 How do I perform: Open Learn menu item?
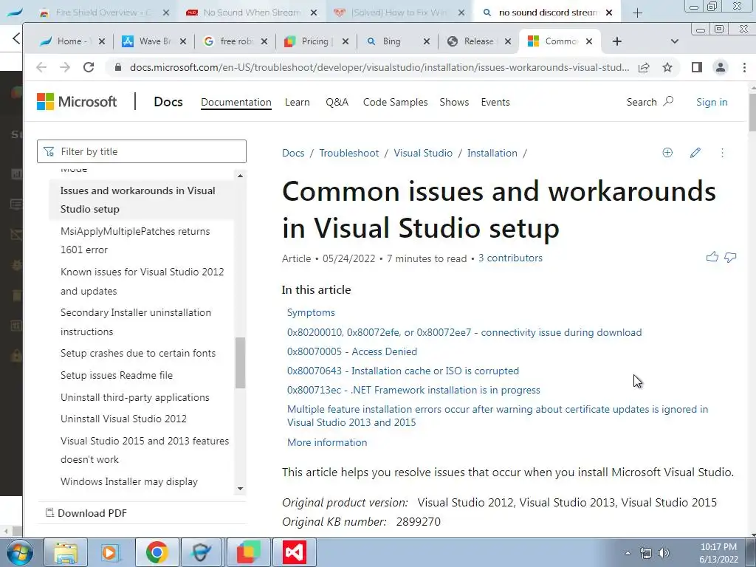click(x=297, y=102)
